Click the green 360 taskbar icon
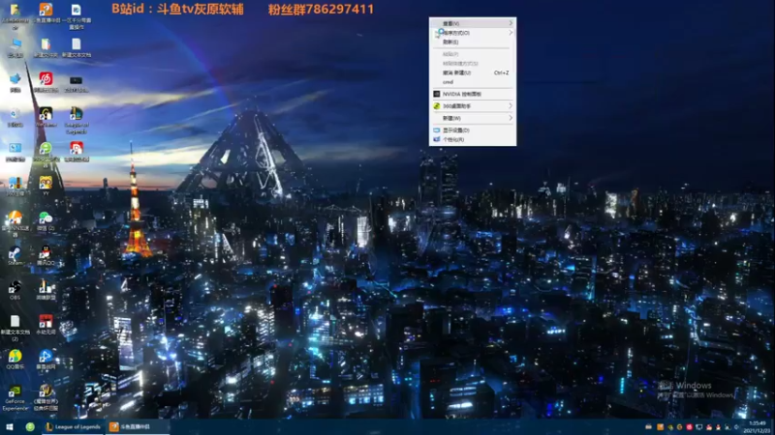Viewport: 775px width, 435px height. click(30, 426)
